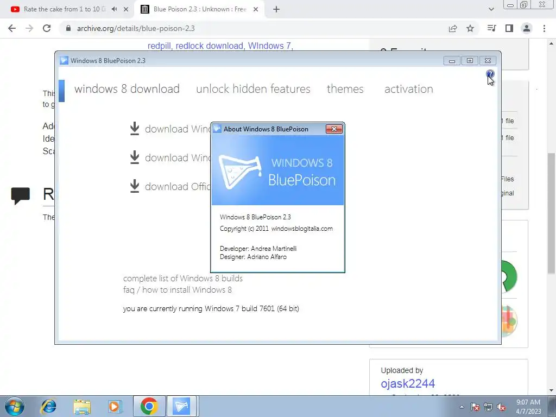Screen dimensions: 556x417
Task: Switch to the 'themes' tab
Action: (345, 89)
